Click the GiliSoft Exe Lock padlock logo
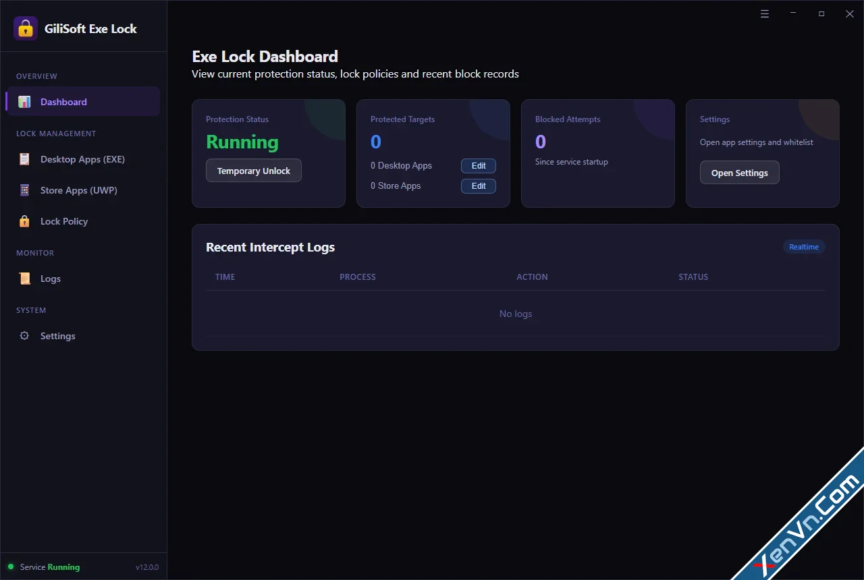Image resolution: width=864 pixels, height=580 pixels. [26, 28]
